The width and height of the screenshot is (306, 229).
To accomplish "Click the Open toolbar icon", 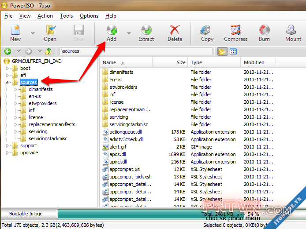I will point(50,30).
